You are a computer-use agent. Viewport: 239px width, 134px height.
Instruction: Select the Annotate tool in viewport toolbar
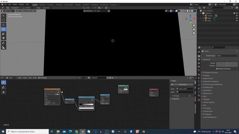coord(3,43)
